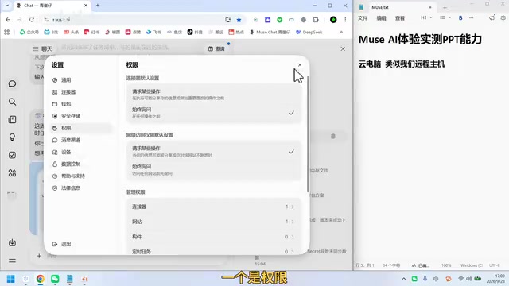
Task: Show more bookmarks overflow chevron
Action: click(341, 32)
